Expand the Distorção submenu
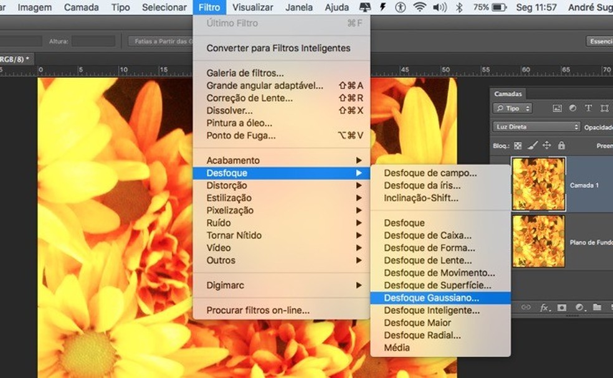 282,186
